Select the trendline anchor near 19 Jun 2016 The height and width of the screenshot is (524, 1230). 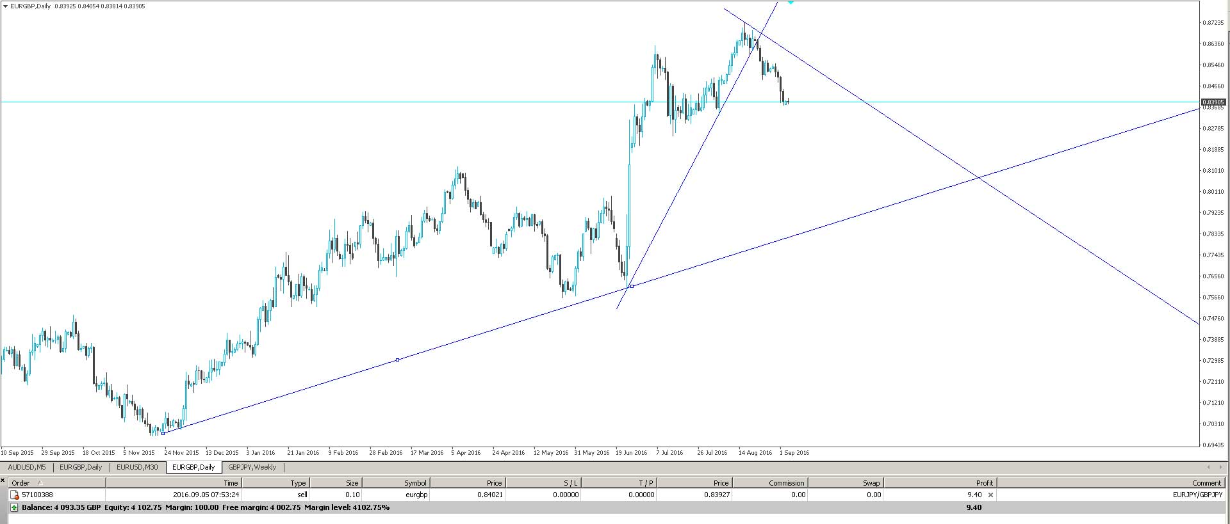pyautogui.click(x=632, y=286)
